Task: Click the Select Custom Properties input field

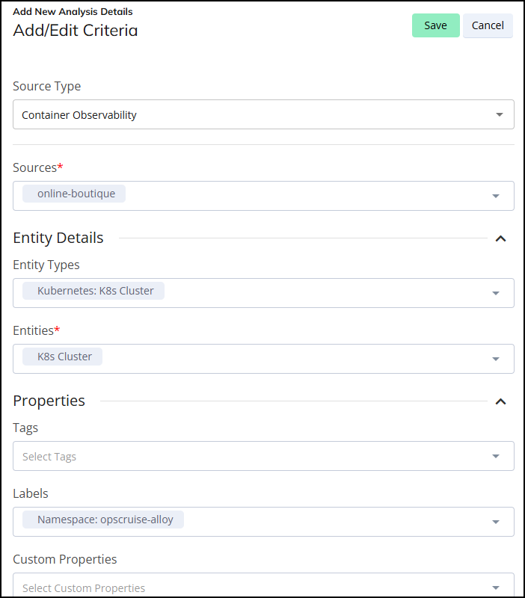Action: click(224, 588)
